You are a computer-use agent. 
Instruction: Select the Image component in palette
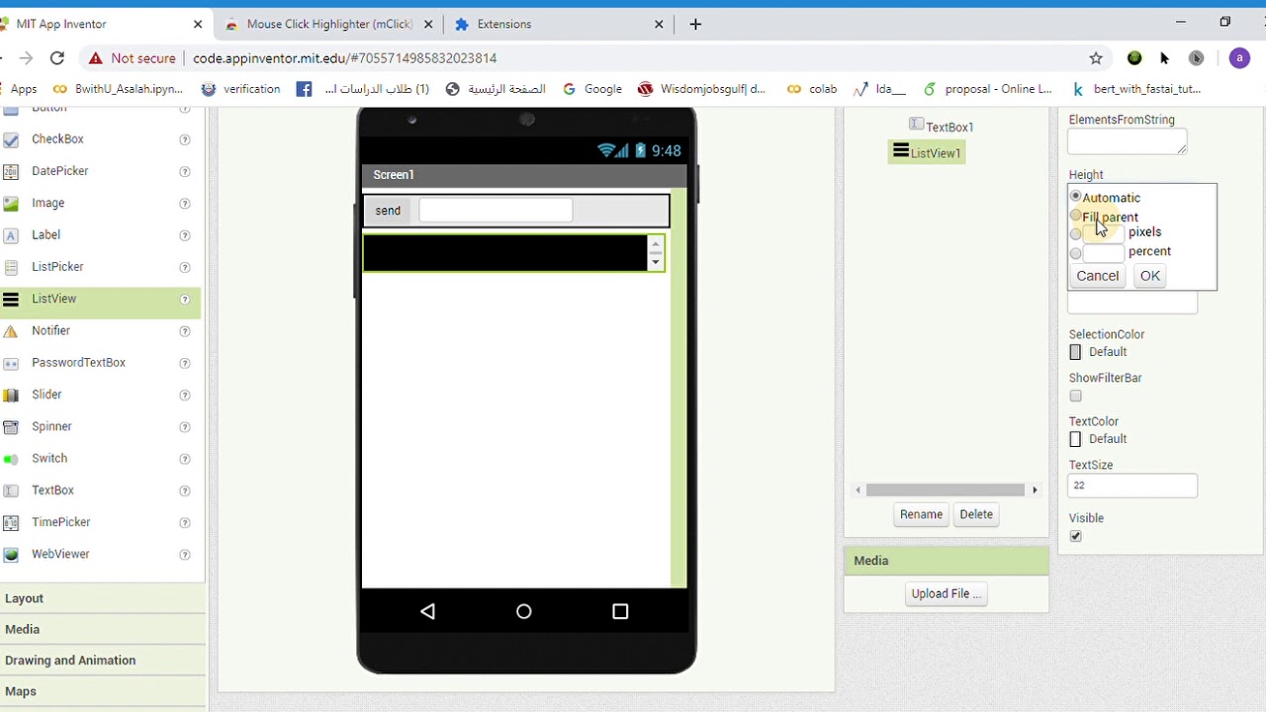point(47,203)
